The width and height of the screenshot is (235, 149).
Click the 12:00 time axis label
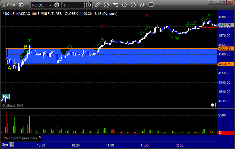pos(179,145)
